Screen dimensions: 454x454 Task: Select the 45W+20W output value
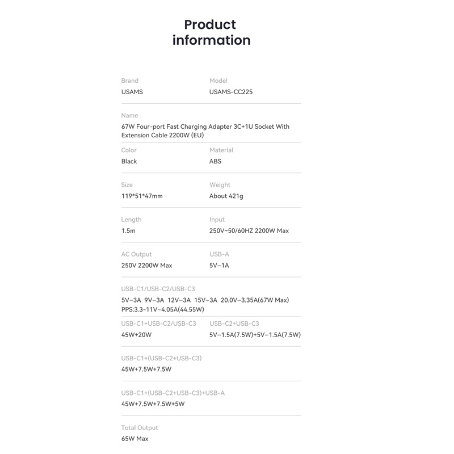click(x=137, y=335)
